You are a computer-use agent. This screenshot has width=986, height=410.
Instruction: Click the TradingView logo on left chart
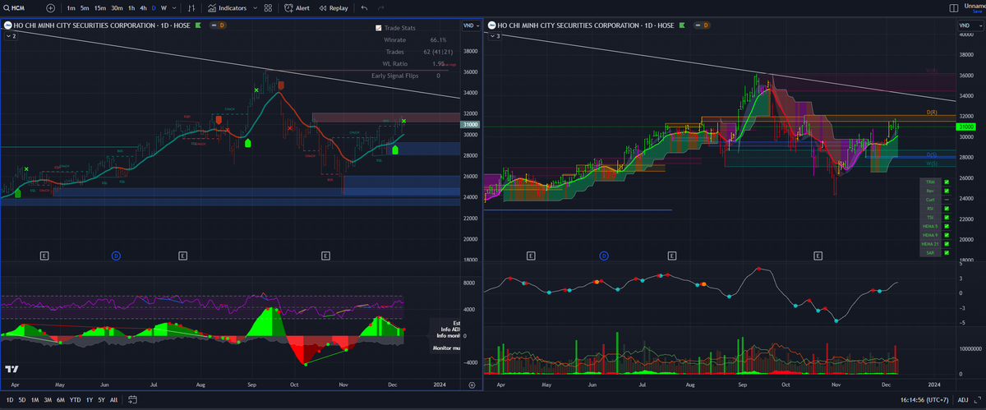click(12, 370)
